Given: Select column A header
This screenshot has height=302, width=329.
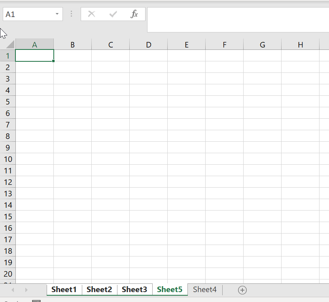Looking at the screenshot, I should click(x=35, y=44).
